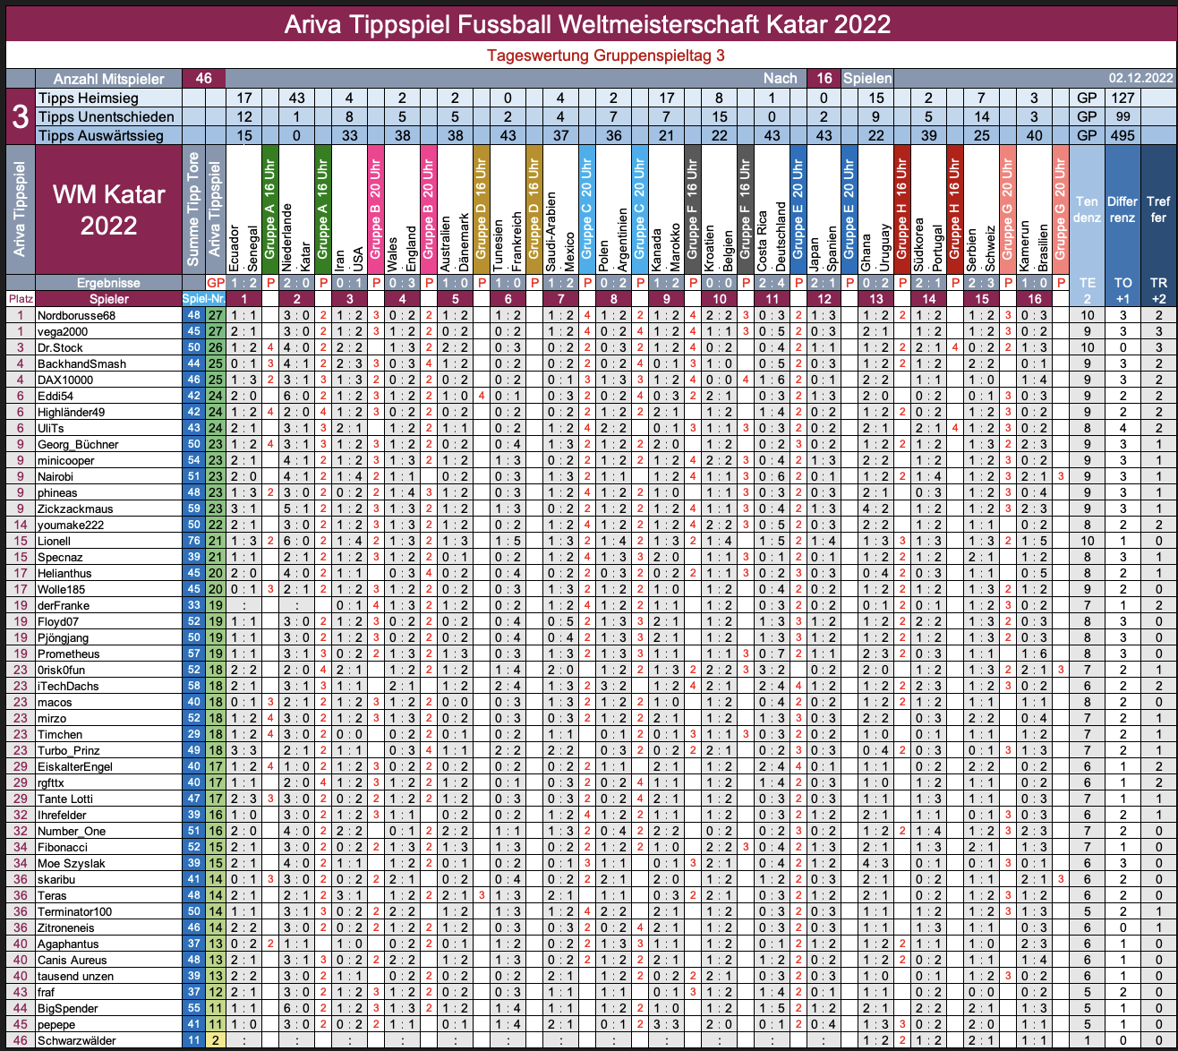This screenshot has width=1178, height=1051.
Task: Click player name Canis Aureus
Action: (73, 960)
